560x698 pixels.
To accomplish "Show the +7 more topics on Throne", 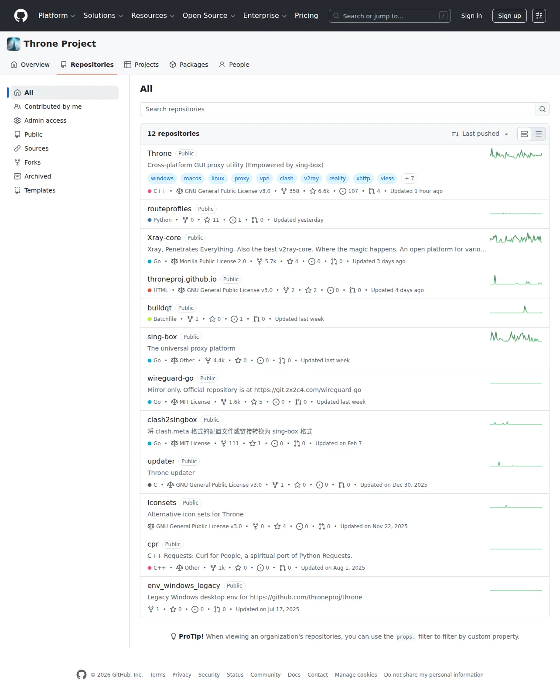I will (x=410, y=179).
